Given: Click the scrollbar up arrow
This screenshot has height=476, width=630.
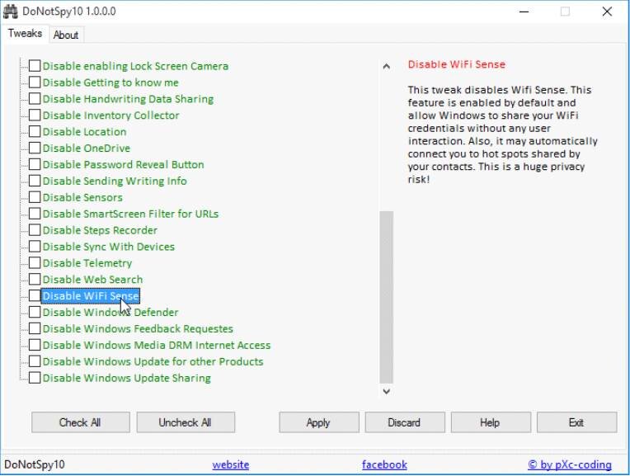Looking at the screenshot, I should pos(386,66).
